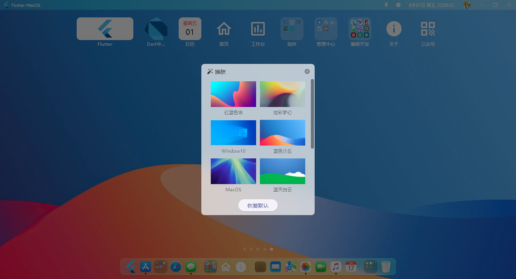Select the 红蓝色块 wallpaper thumbnail
The image size is (516, 279).
(x=233, y=94)
